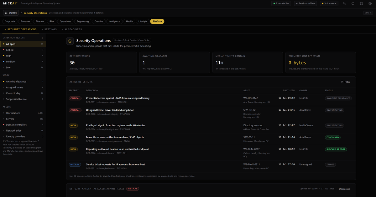Open the Open Detections summary card
376x197 pixels.
(102, 63)
